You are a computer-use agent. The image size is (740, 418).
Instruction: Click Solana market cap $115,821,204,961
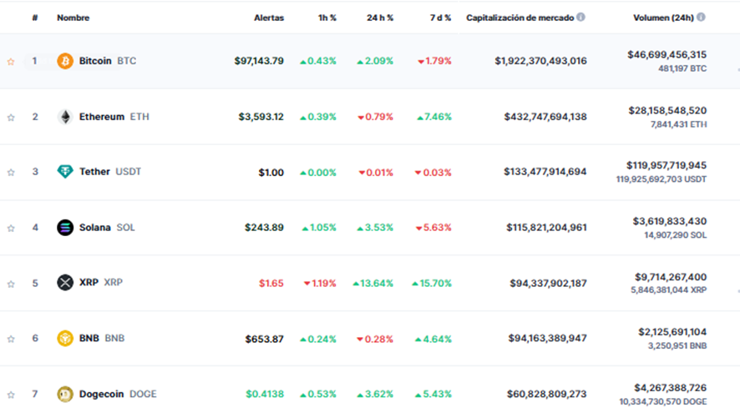click(x=546, y=228)
